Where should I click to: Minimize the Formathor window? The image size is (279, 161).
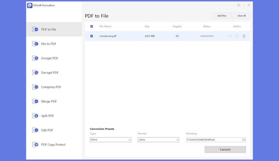point(244,5)
